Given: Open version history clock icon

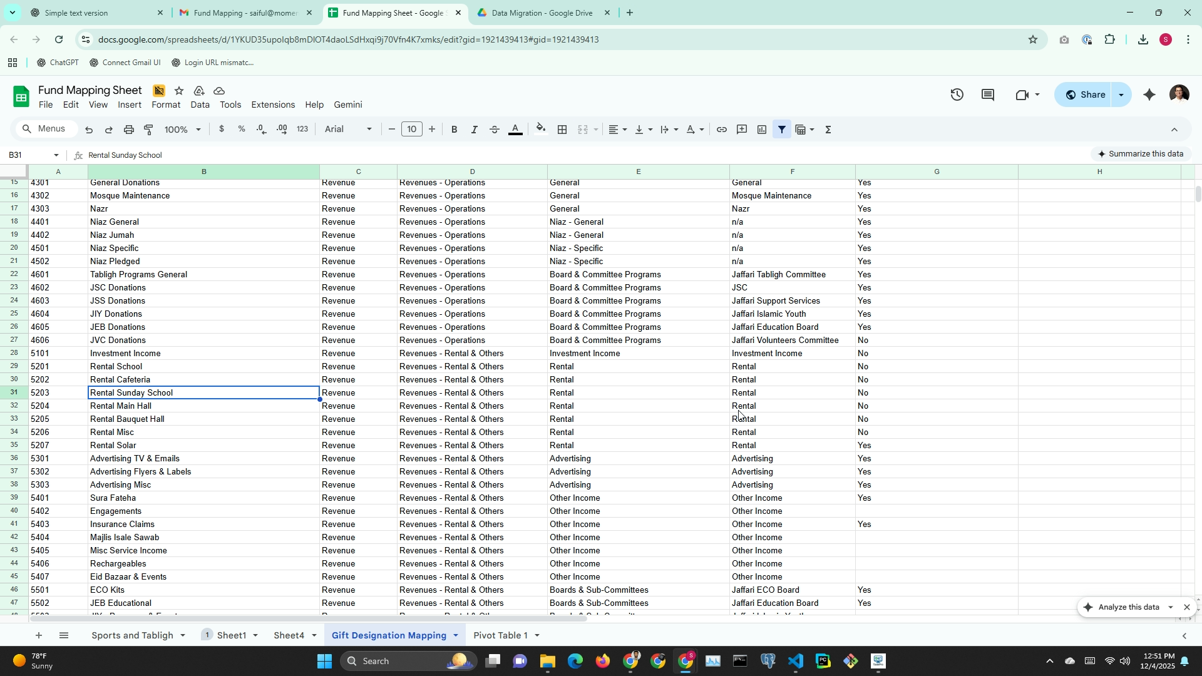Looking at the screenshot, I should pos(957,95).
